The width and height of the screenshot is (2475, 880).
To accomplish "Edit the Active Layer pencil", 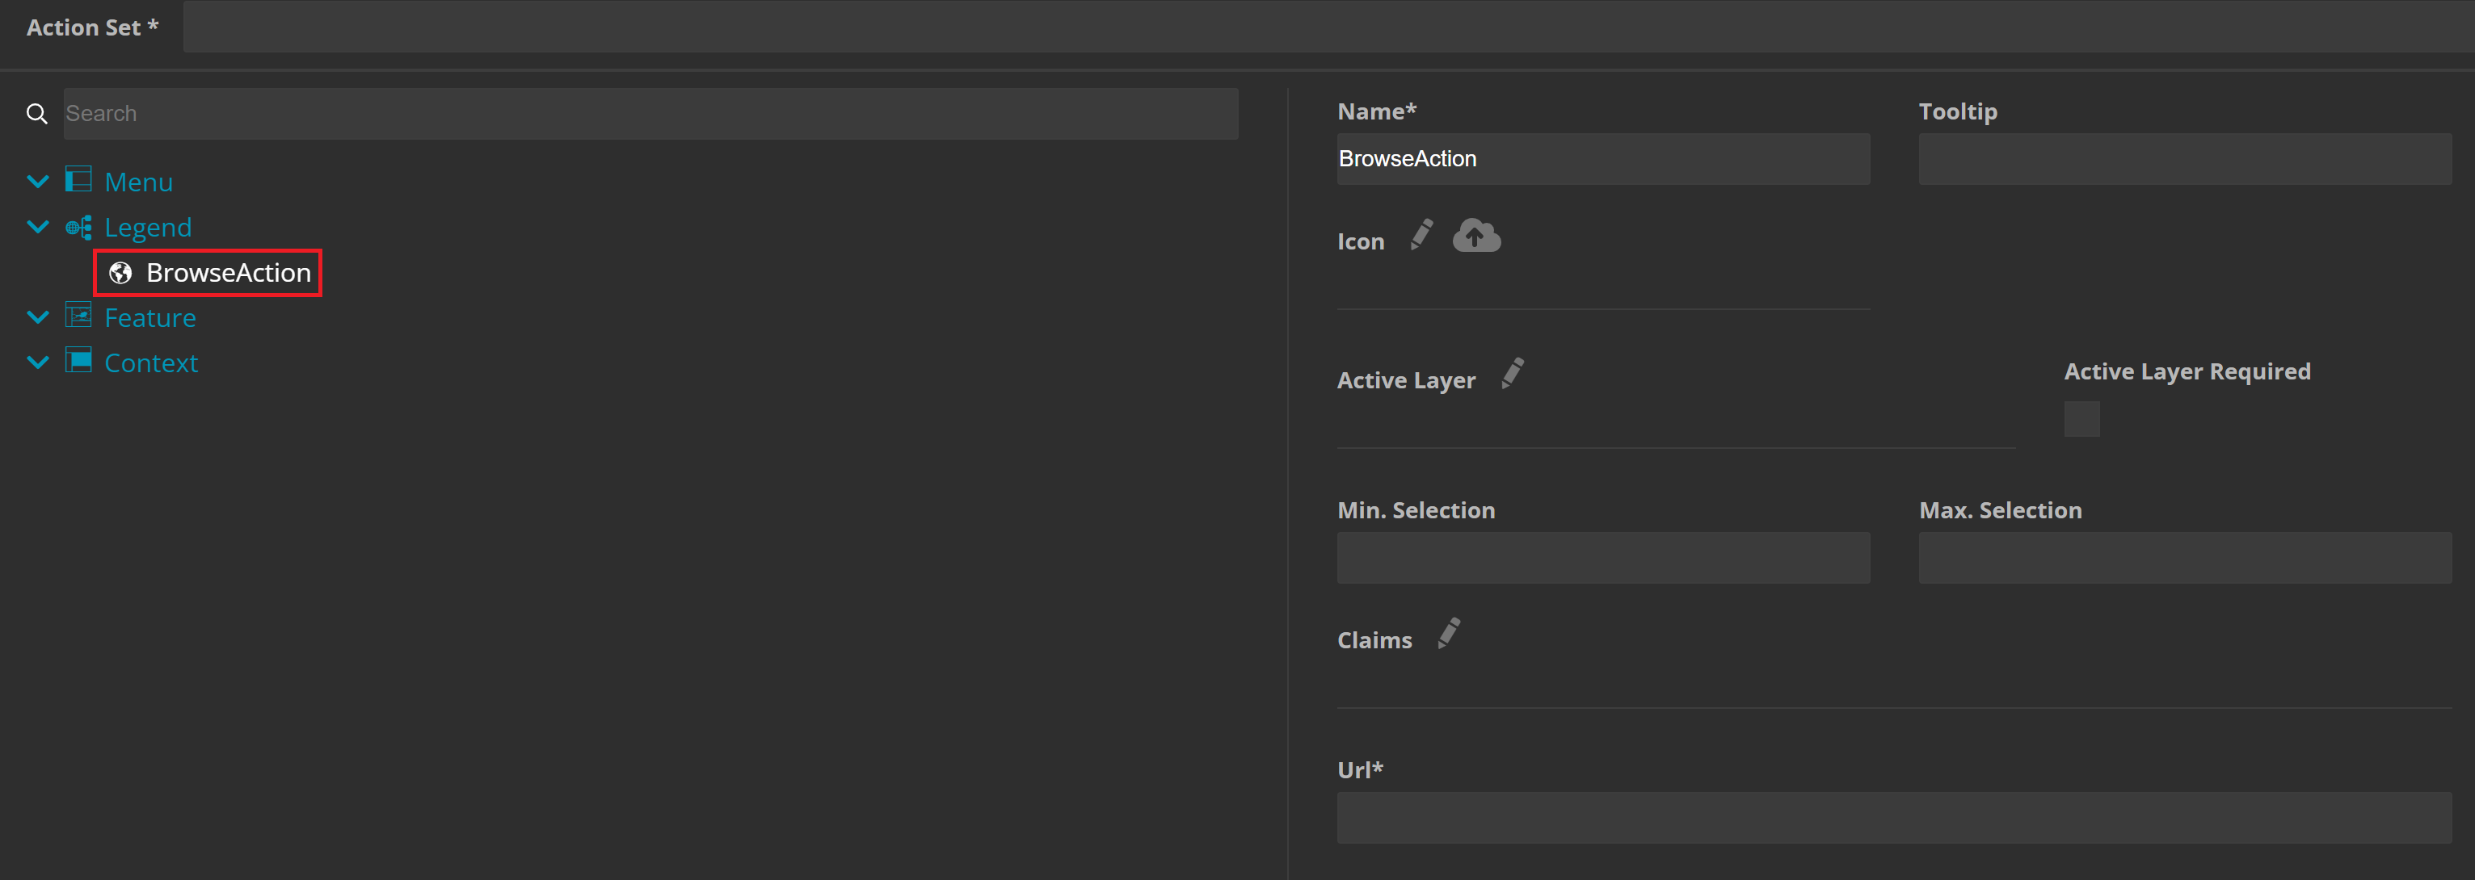I will (1513, 375).
